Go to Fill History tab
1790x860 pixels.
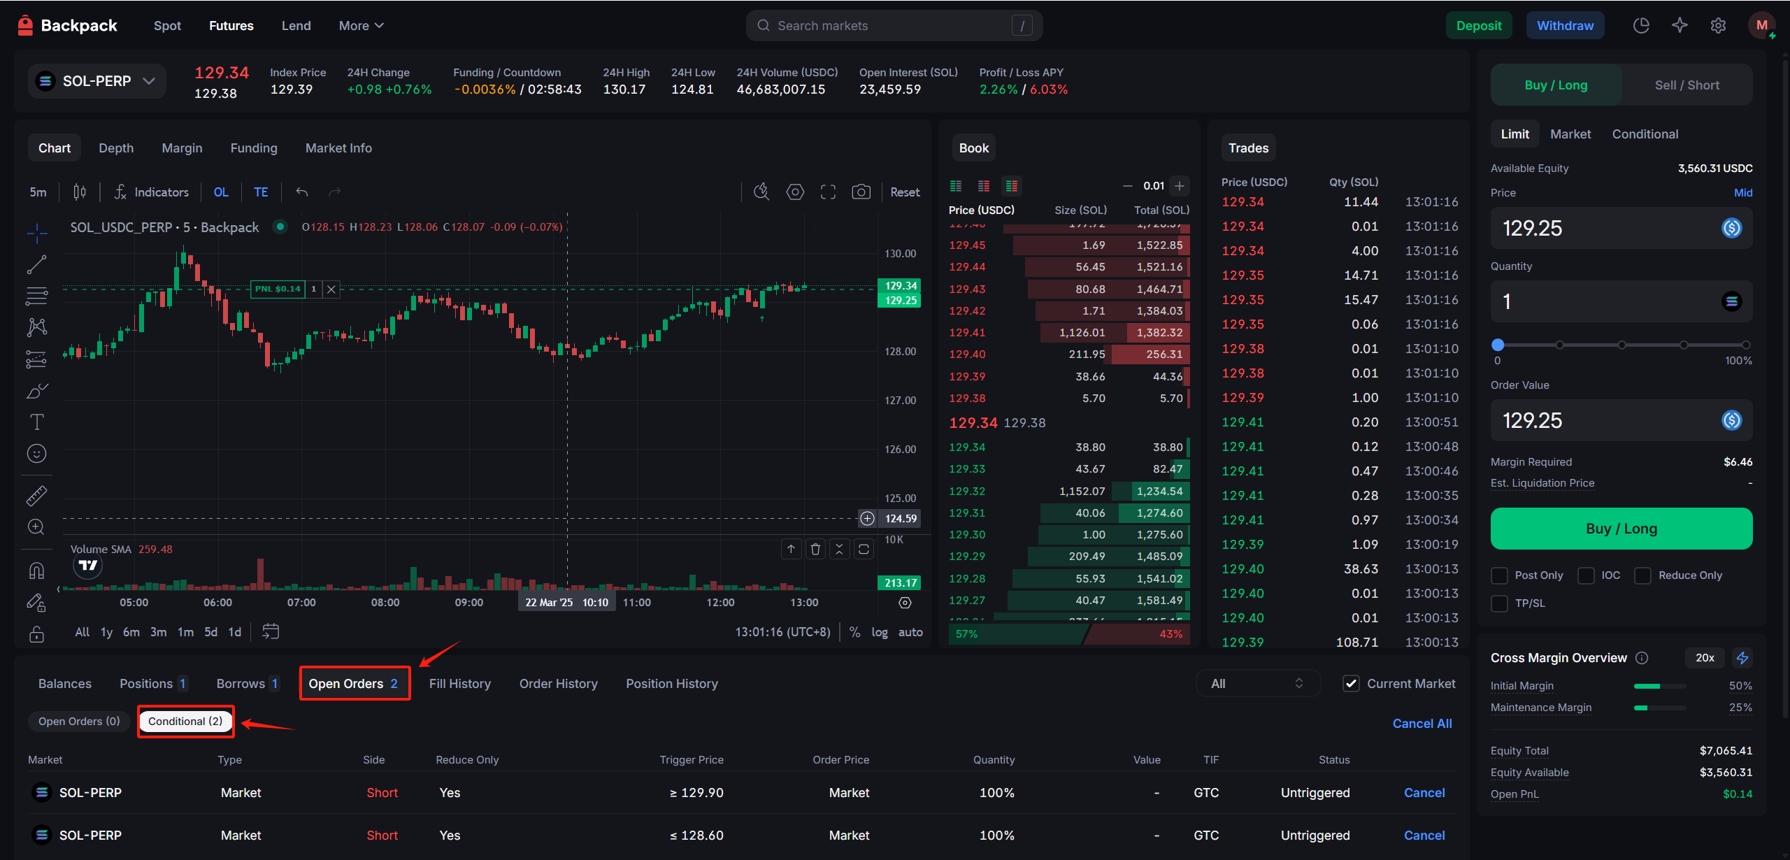(460, 684)
